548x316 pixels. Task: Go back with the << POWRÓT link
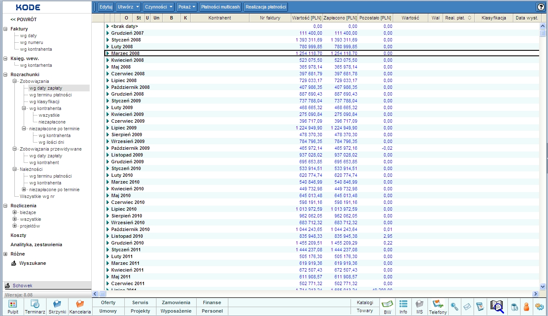(x=24, y=19)
